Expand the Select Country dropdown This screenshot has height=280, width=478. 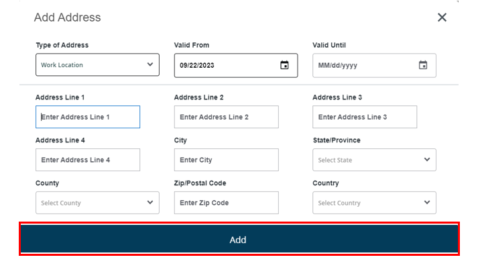[x=373, y=203]
